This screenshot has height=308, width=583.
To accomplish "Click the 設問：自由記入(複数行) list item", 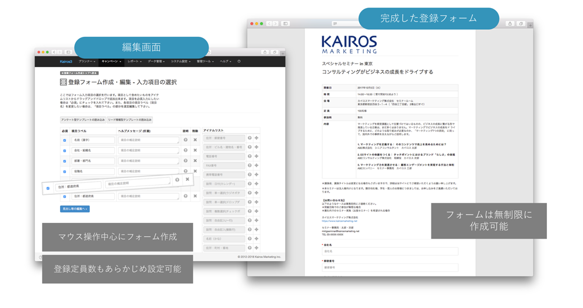I will point(224,229).
